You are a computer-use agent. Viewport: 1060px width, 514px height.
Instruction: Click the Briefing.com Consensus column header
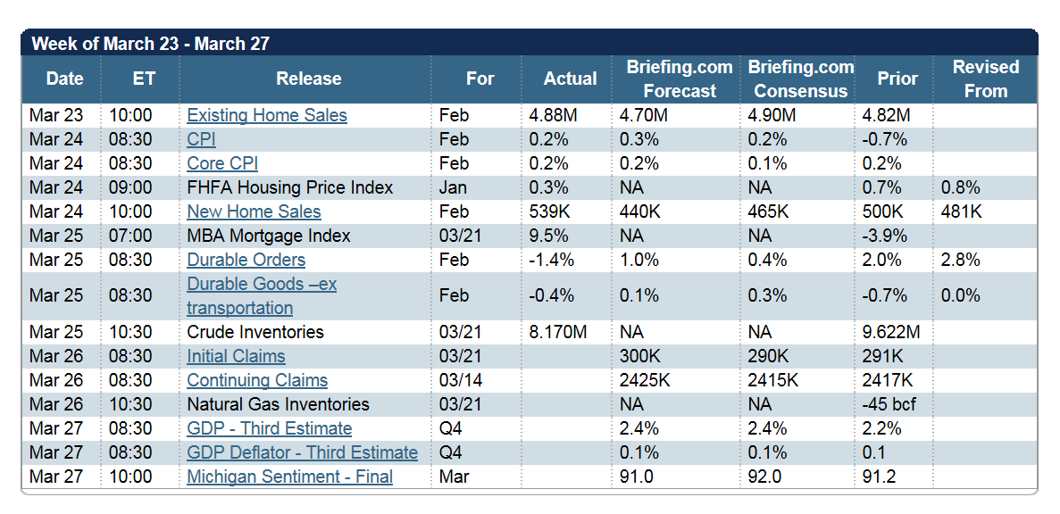coord(800,79)
